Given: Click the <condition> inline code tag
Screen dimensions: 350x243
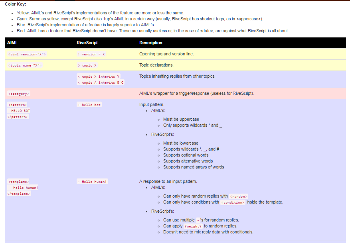Looking at the screenshot, I should (233, 202).
